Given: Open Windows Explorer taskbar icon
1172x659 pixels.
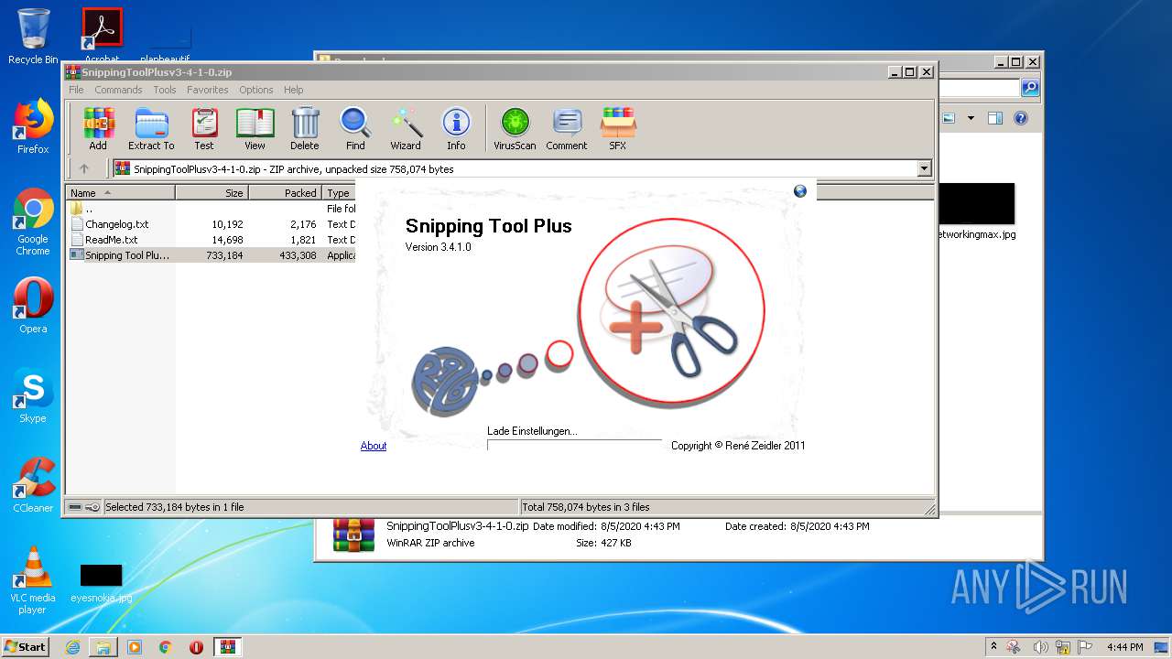Looking at the screenshot, I should pos(103,647).
